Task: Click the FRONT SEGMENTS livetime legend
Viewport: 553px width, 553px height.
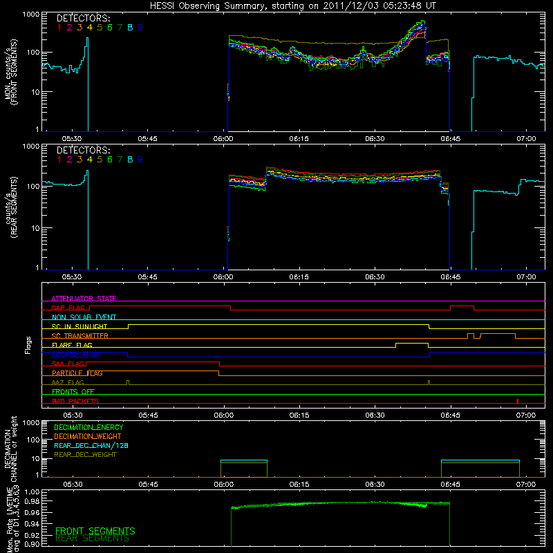Action: [95, 531]
